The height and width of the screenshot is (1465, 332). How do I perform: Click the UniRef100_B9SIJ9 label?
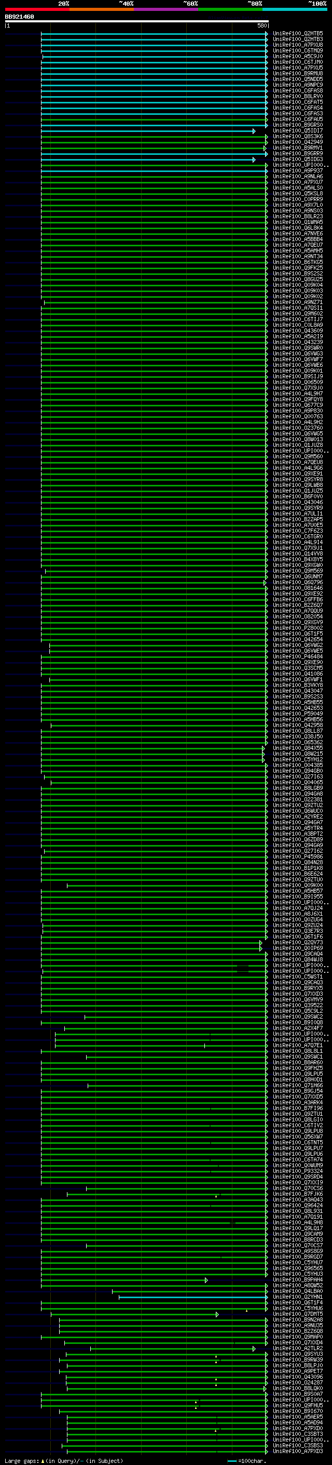click(298, 377)
